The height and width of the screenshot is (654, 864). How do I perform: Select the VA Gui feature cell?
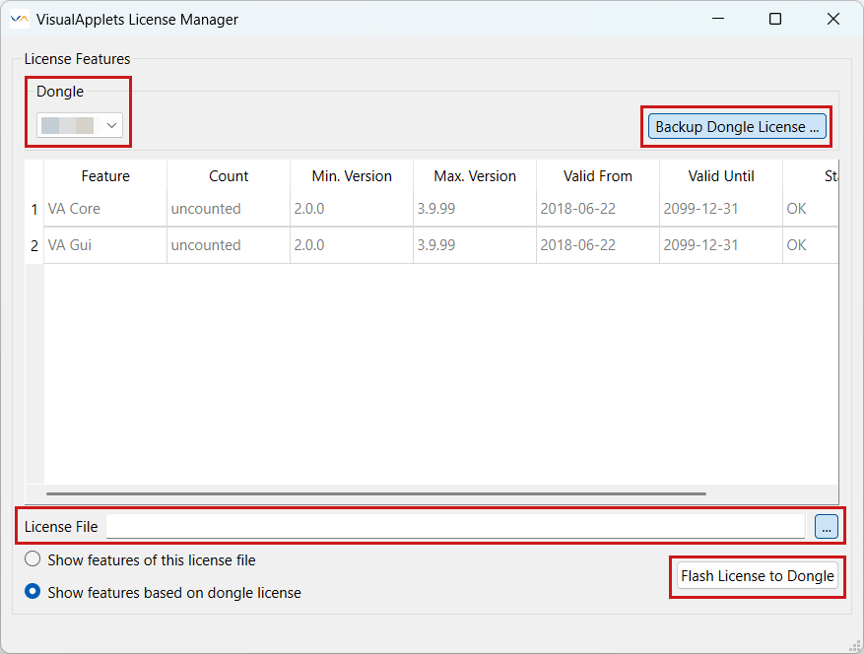[105, 245]
